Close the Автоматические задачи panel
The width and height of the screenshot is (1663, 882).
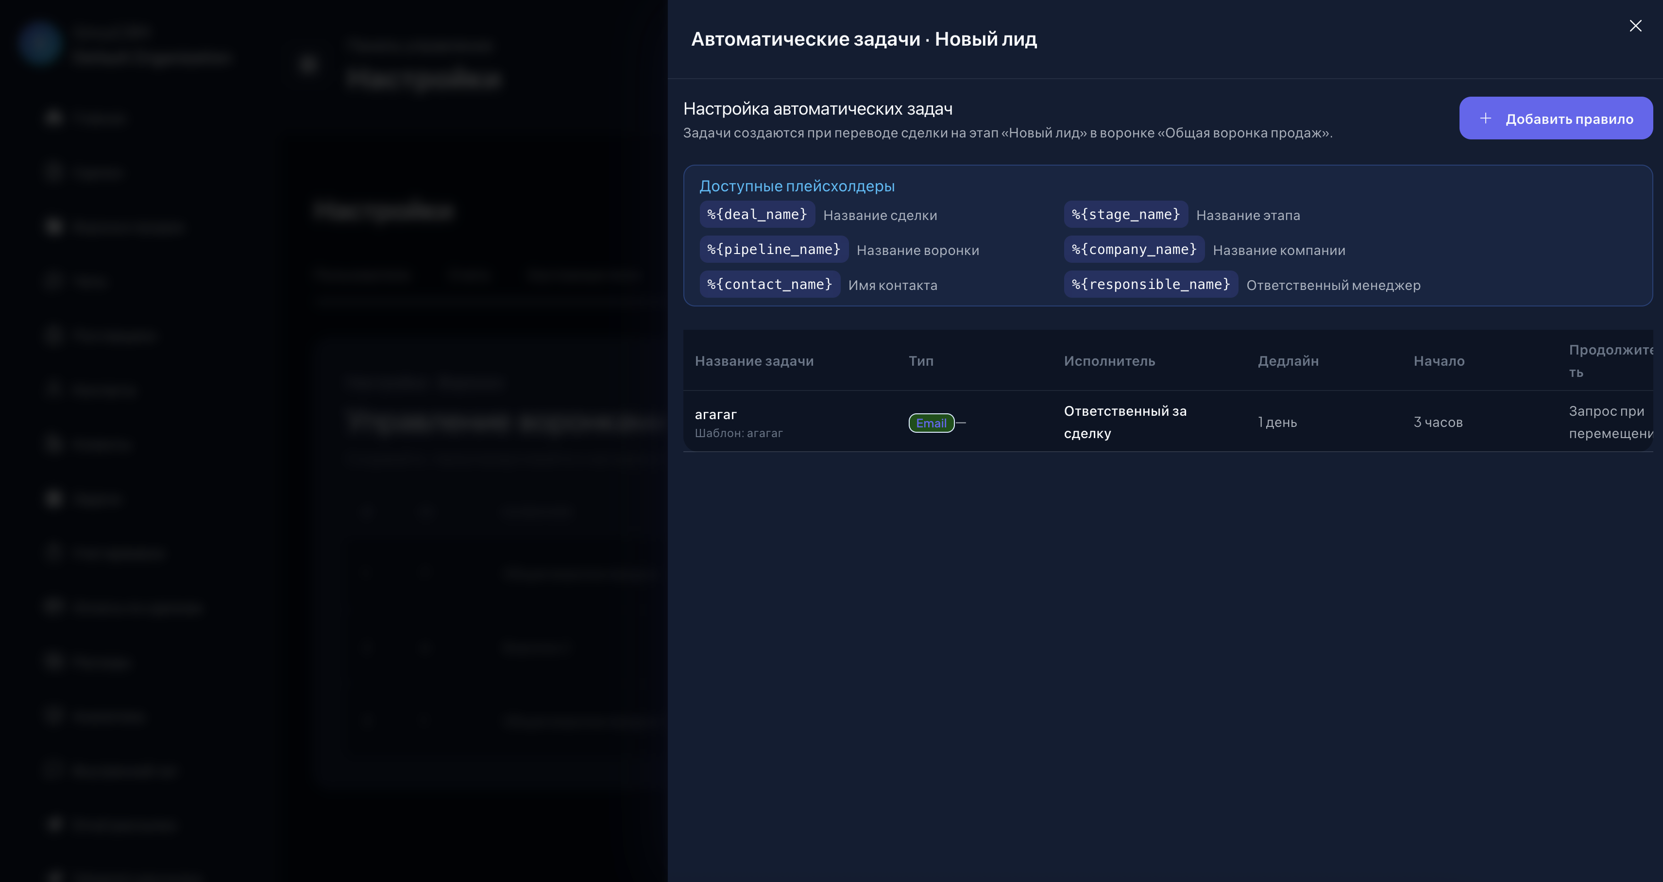tap(1635, 26)
